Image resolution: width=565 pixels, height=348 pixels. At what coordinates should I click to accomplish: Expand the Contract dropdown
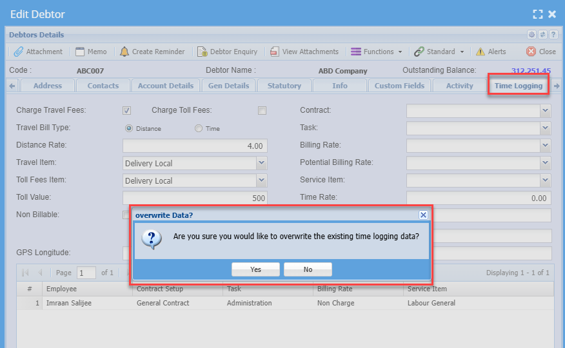tap(545, 110)
